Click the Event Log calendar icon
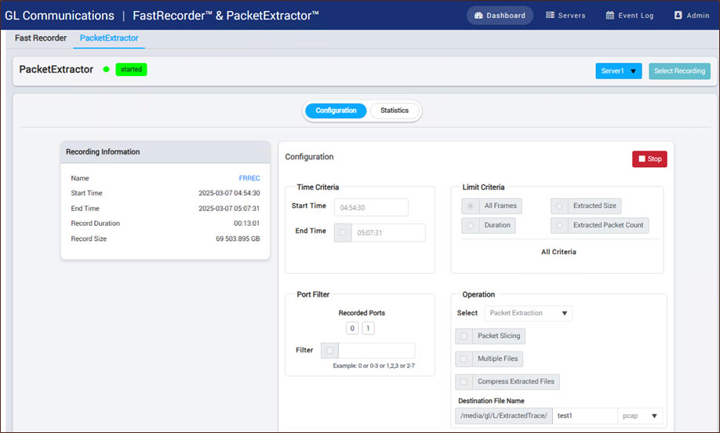This screenshot has height=433, width=720. pos(609,15)
